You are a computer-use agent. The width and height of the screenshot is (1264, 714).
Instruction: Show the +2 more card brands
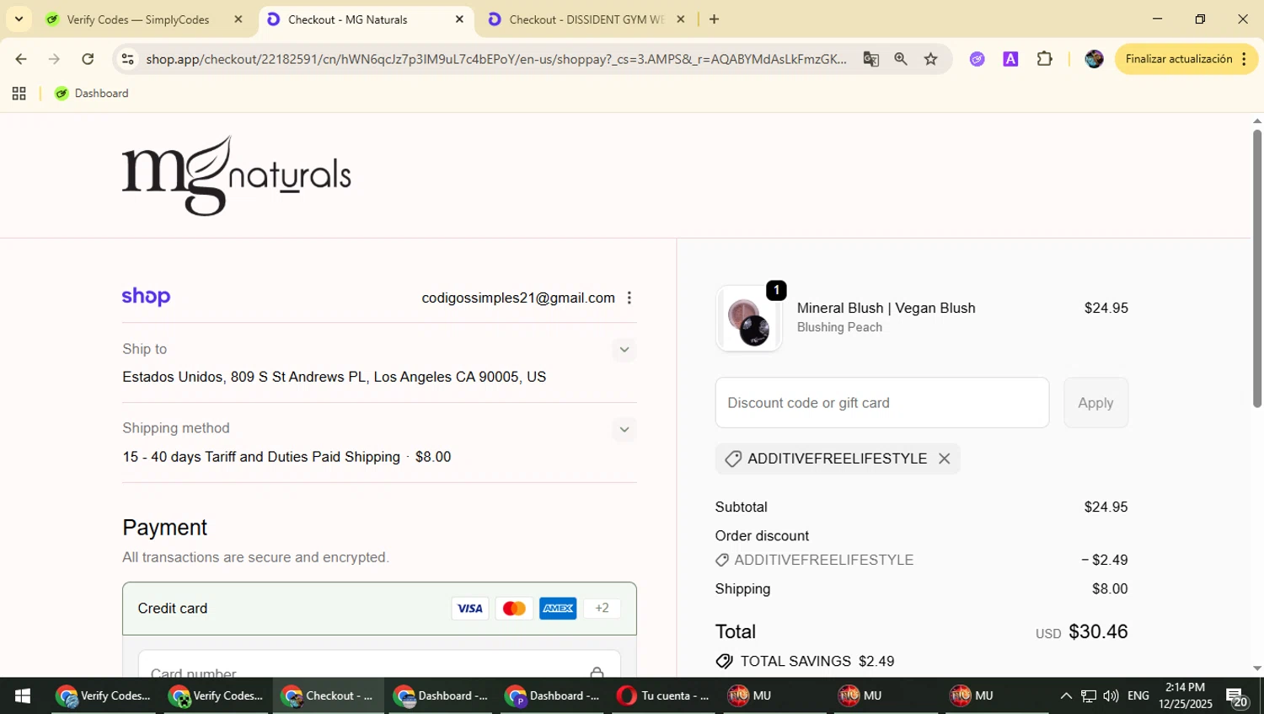click(602, 608)
